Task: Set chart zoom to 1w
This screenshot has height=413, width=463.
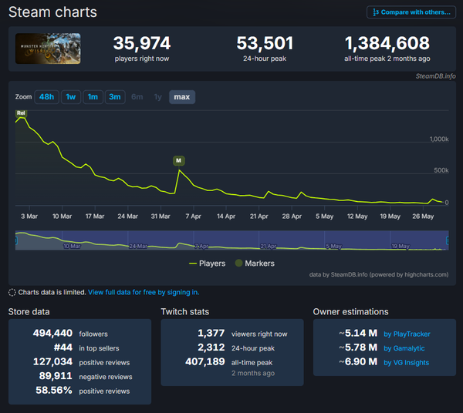Action: [71, 97]
